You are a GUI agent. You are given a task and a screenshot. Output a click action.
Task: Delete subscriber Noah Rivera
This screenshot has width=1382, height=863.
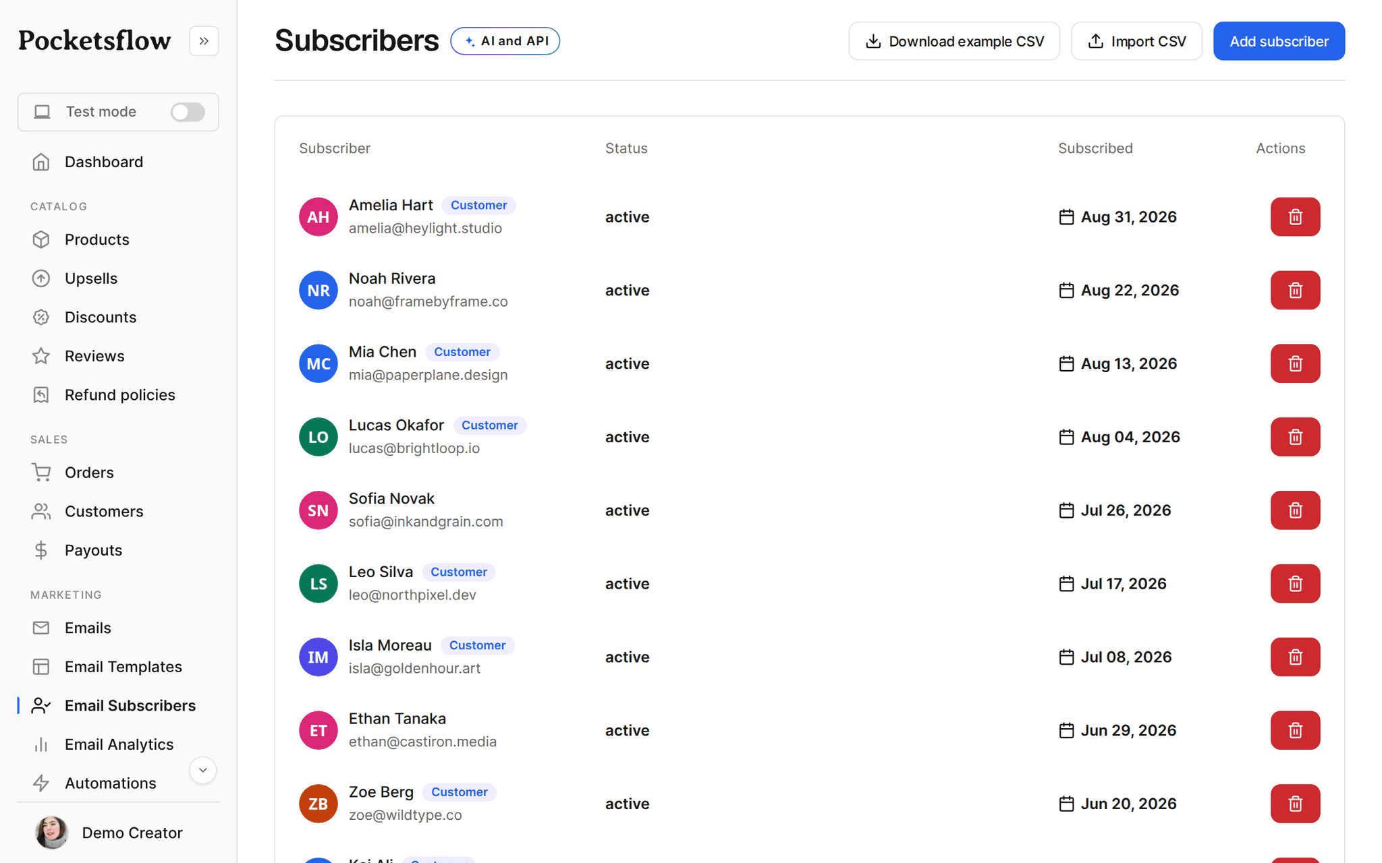pyautogui.click(x=1295, y=291)
